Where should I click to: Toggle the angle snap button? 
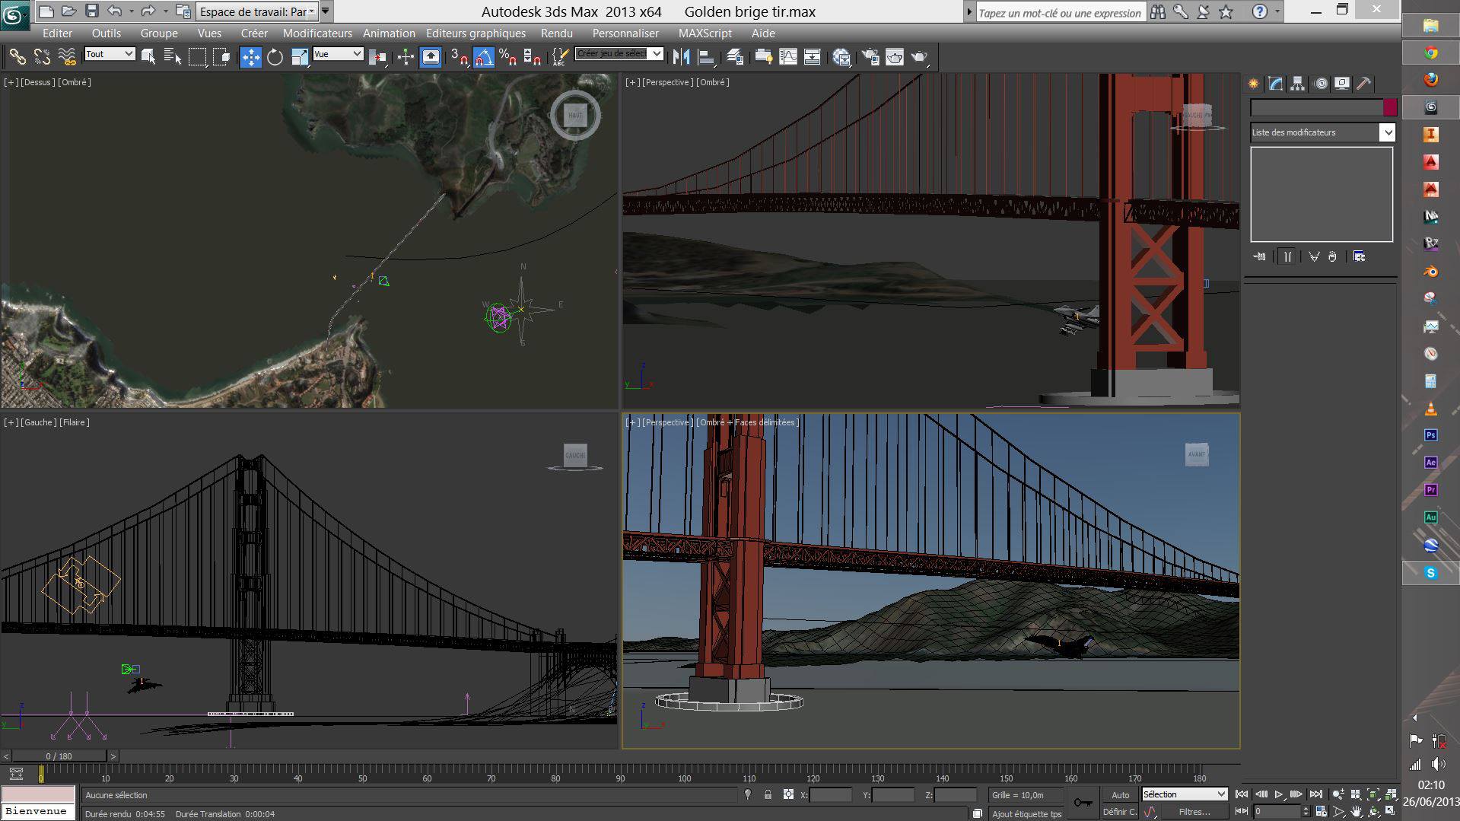pos(483,57)
